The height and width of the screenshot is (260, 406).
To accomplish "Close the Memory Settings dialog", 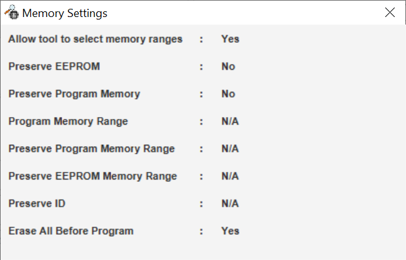I will (390, 13).
